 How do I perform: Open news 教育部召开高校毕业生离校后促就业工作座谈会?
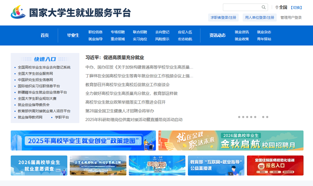tap(128, 85)
